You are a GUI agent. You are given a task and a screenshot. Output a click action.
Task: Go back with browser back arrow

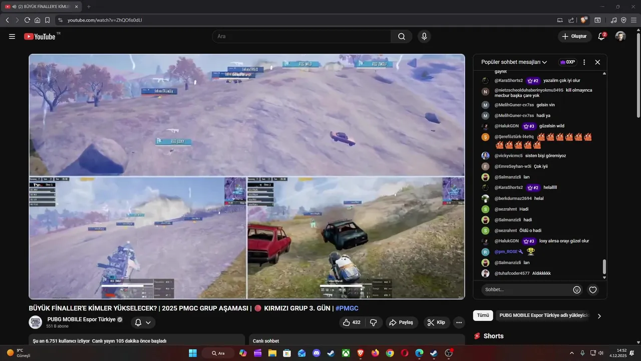(8, 20)
